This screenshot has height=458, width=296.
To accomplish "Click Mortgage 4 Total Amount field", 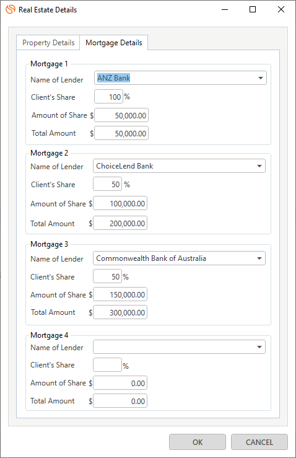I will (120, 401).
